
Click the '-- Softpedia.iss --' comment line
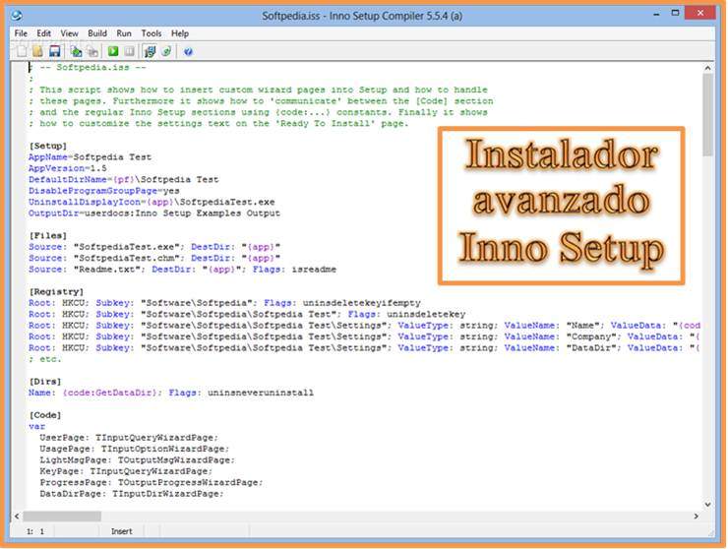coord(88,67)
